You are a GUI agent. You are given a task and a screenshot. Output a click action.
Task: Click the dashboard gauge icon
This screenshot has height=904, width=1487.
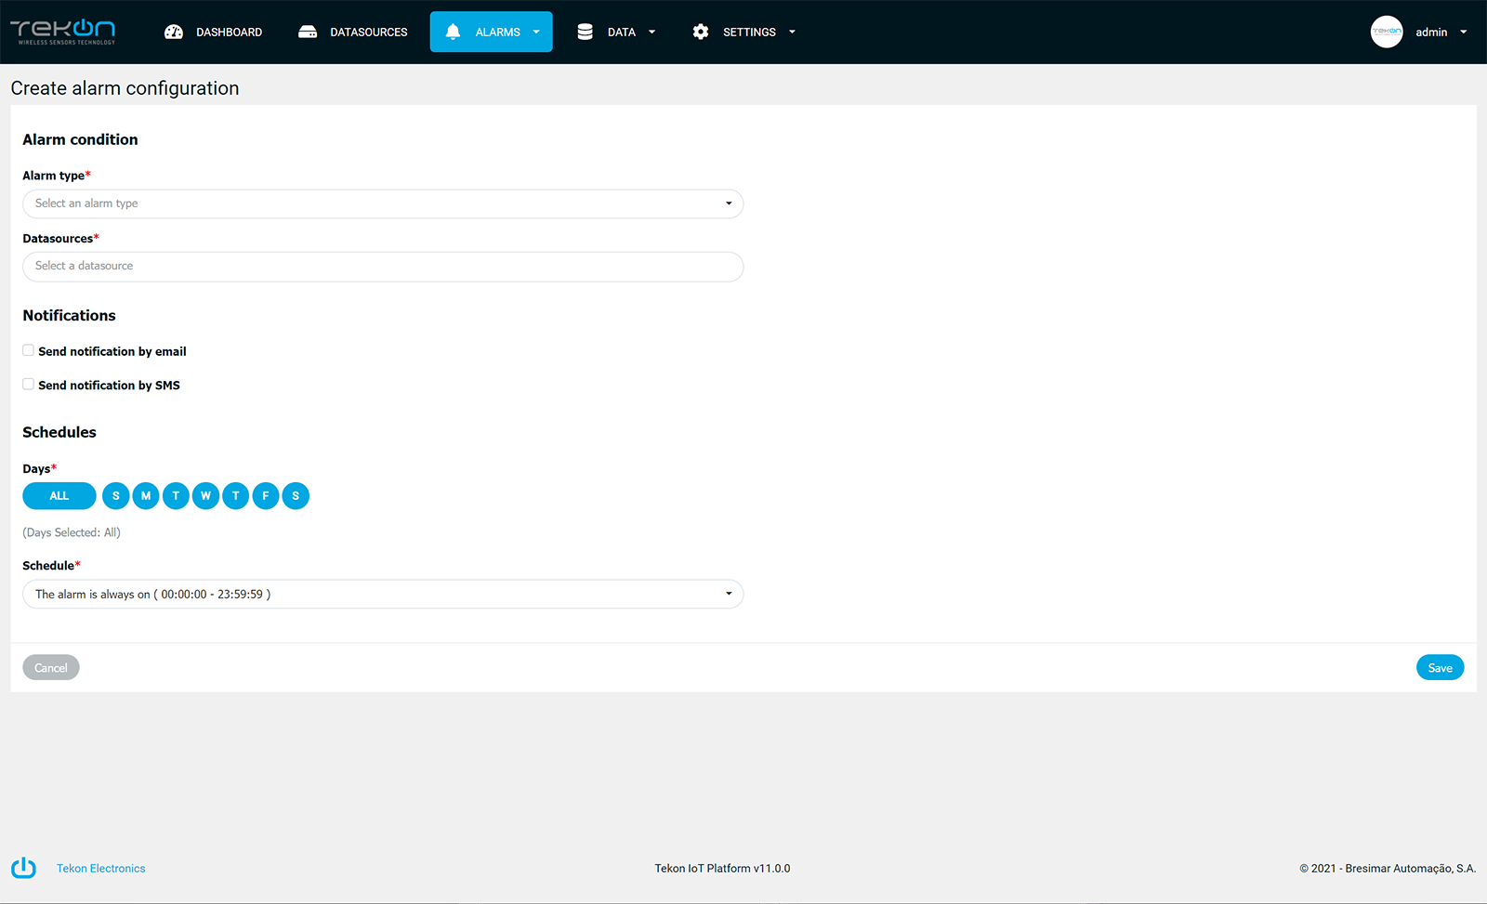pos(174,32)
